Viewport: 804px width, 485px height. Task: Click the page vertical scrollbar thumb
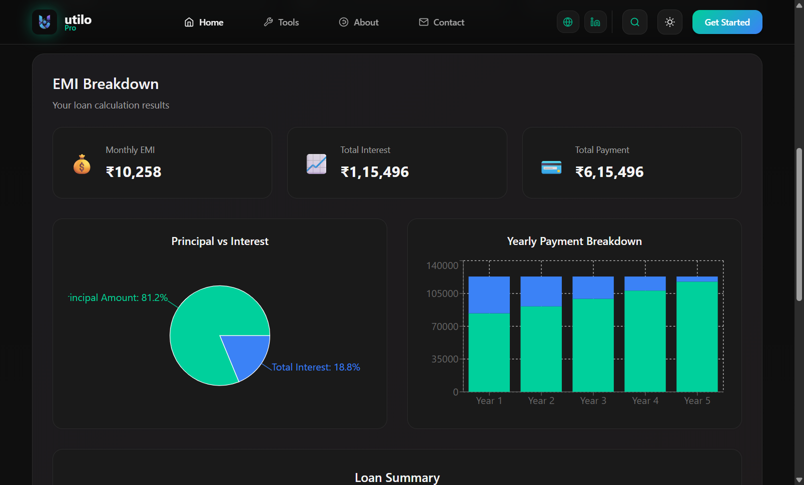point(799,224)
